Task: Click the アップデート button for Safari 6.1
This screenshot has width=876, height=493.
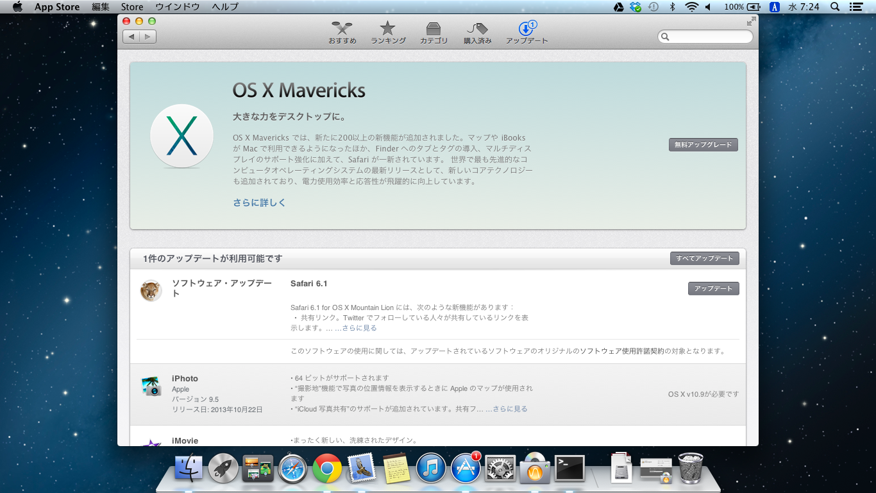Action: [x=713, y=288]
